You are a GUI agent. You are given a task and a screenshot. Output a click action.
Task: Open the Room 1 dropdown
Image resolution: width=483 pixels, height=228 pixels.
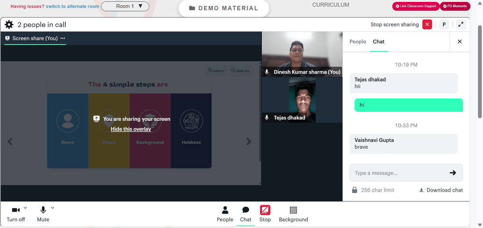[125, 6]
